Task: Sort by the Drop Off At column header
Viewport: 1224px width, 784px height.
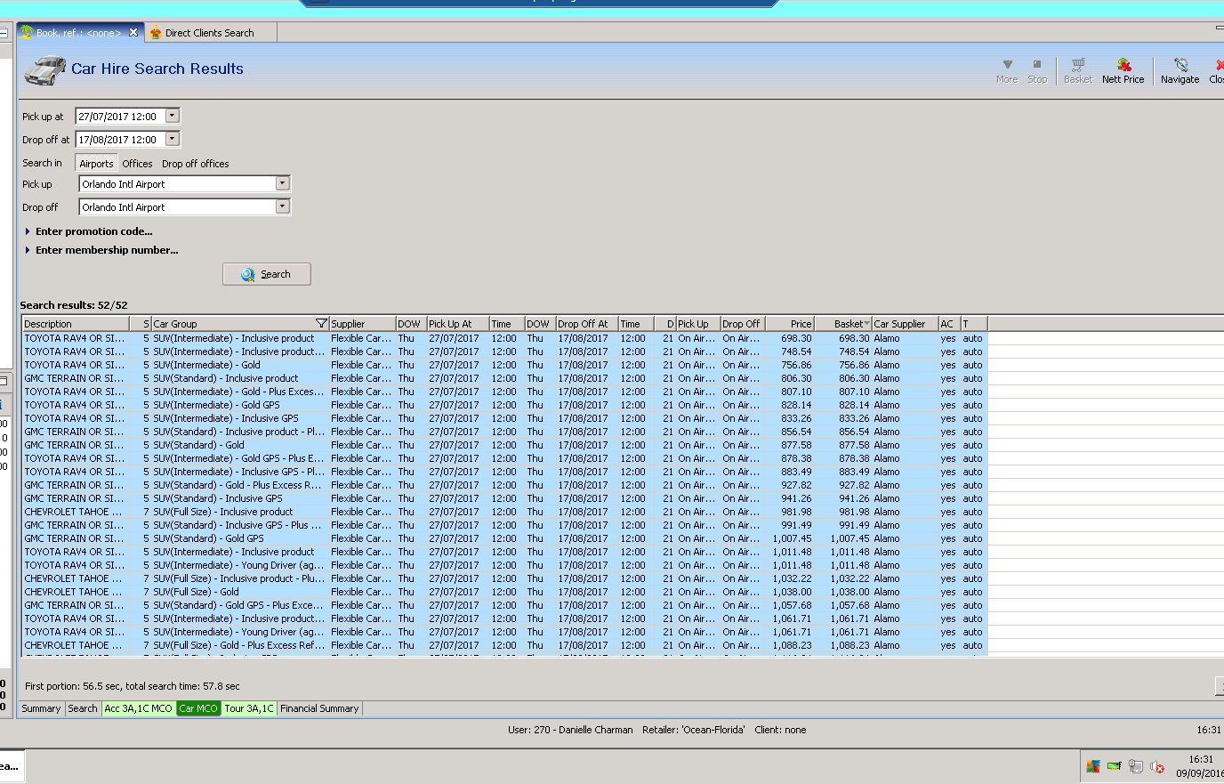Action: click(x=587, y=324)
